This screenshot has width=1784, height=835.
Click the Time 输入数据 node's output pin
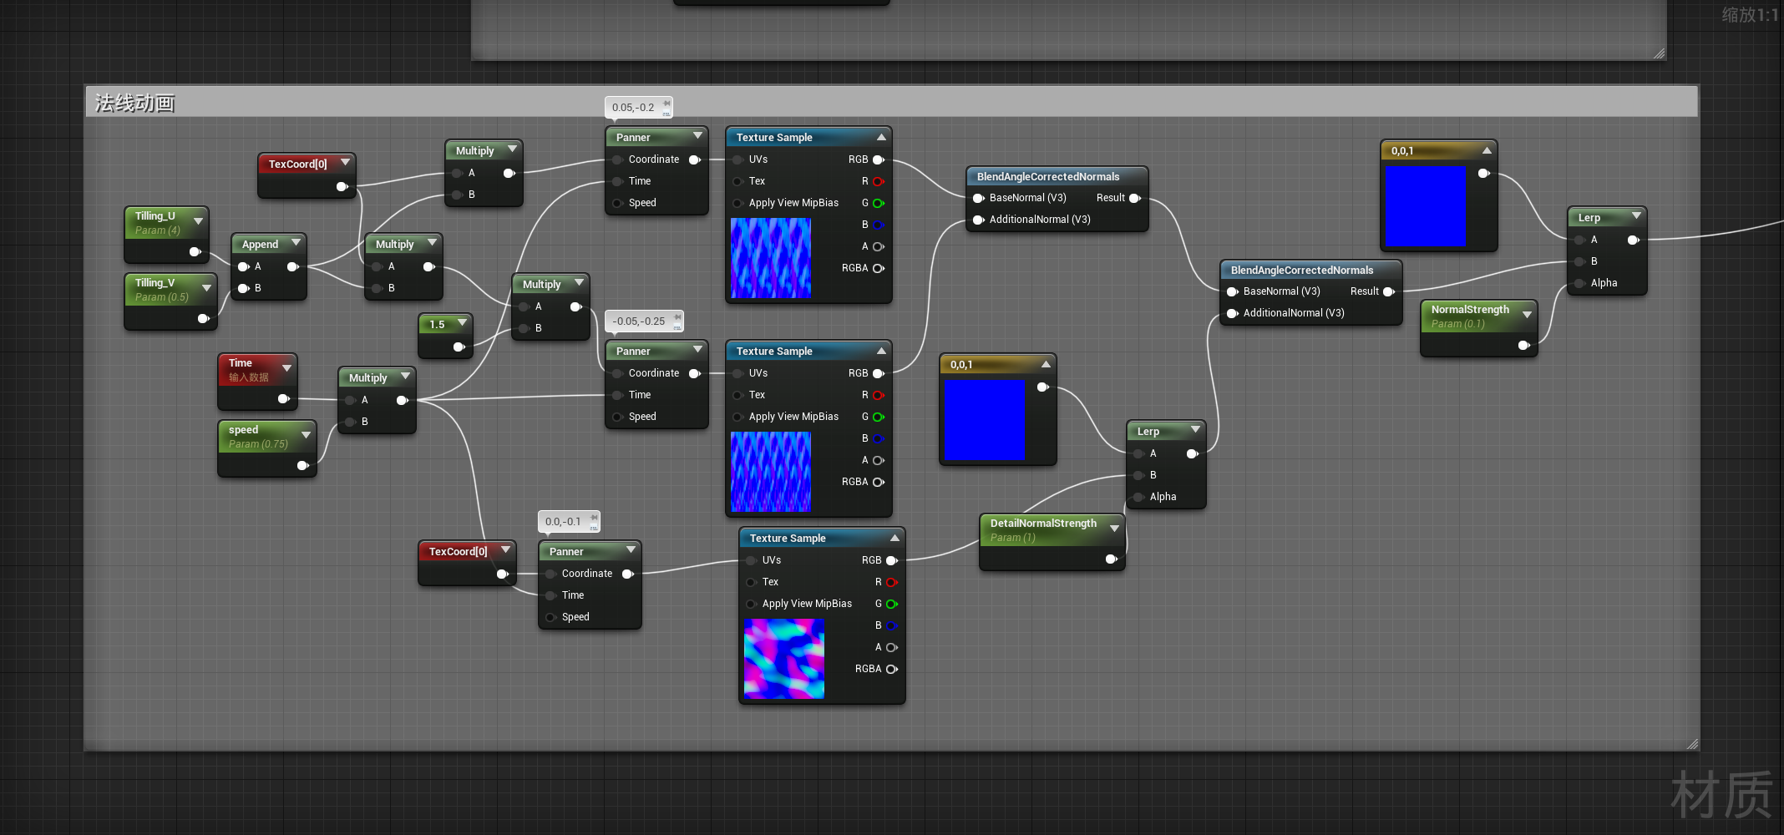(284, 399)
